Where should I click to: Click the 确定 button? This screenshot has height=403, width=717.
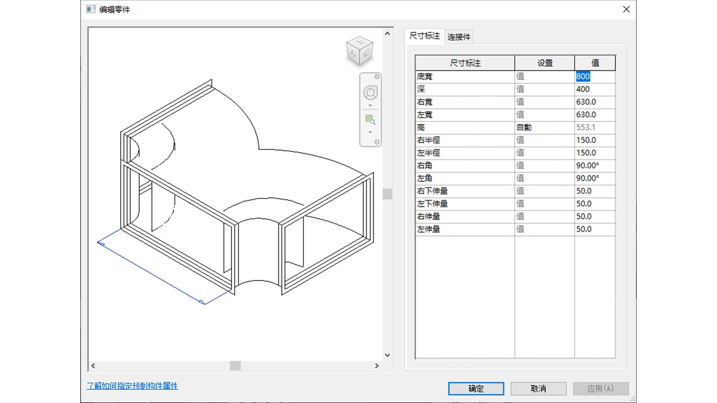476,388
